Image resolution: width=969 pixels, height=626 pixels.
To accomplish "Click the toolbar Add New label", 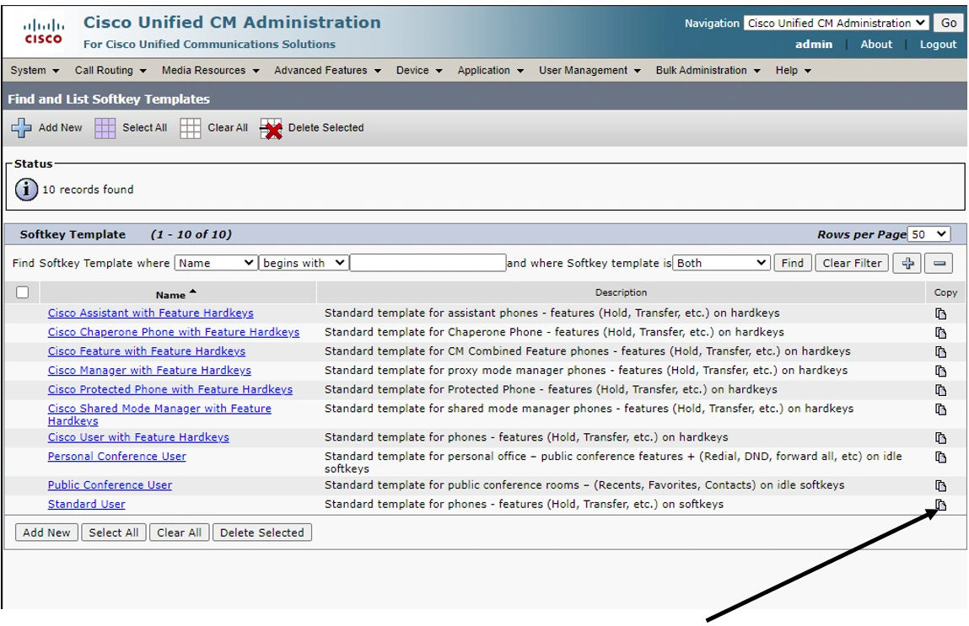I will (x=60, y=128).
